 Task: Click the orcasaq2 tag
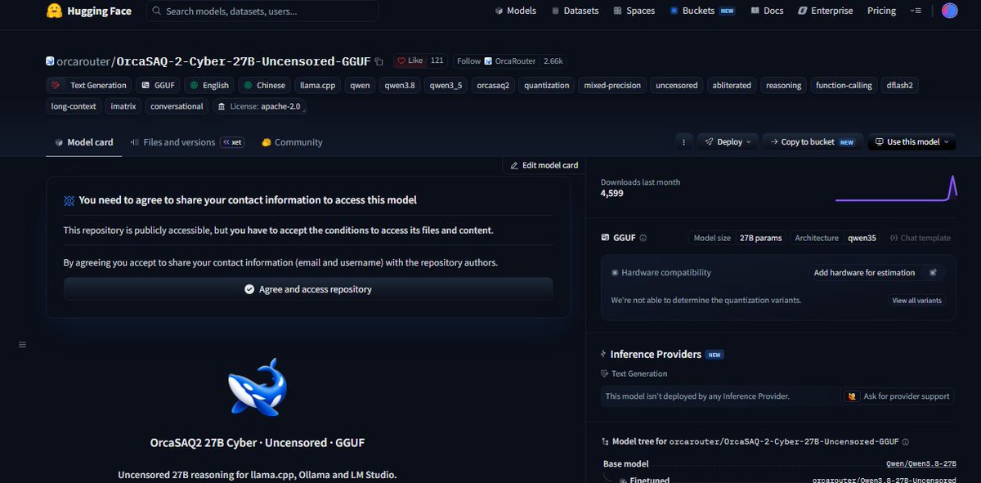493,85
